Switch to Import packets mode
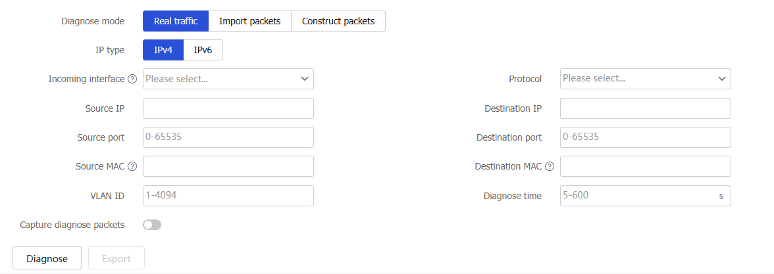The height and width of the screenshot is (274, 774). pos(250,21)
